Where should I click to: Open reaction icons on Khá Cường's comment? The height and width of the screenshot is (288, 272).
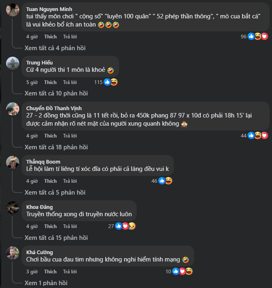pyautogui.click(x=182, y=271)
